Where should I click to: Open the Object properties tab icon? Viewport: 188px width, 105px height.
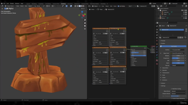pyautogui.click(x=157, y=44)
